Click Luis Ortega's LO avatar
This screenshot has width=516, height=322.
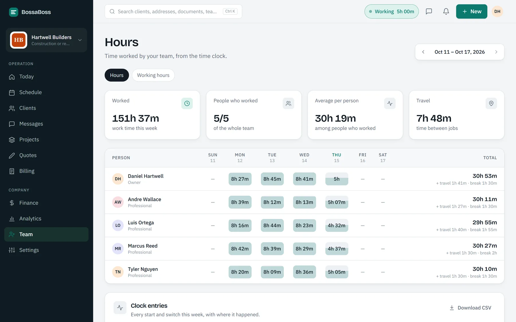click(118, 225)
